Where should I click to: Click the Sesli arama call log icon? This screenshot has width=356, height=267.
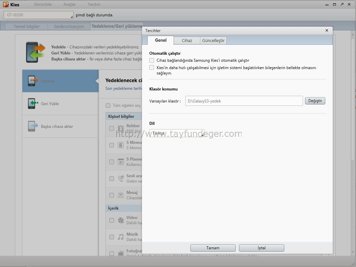point(121,178)
